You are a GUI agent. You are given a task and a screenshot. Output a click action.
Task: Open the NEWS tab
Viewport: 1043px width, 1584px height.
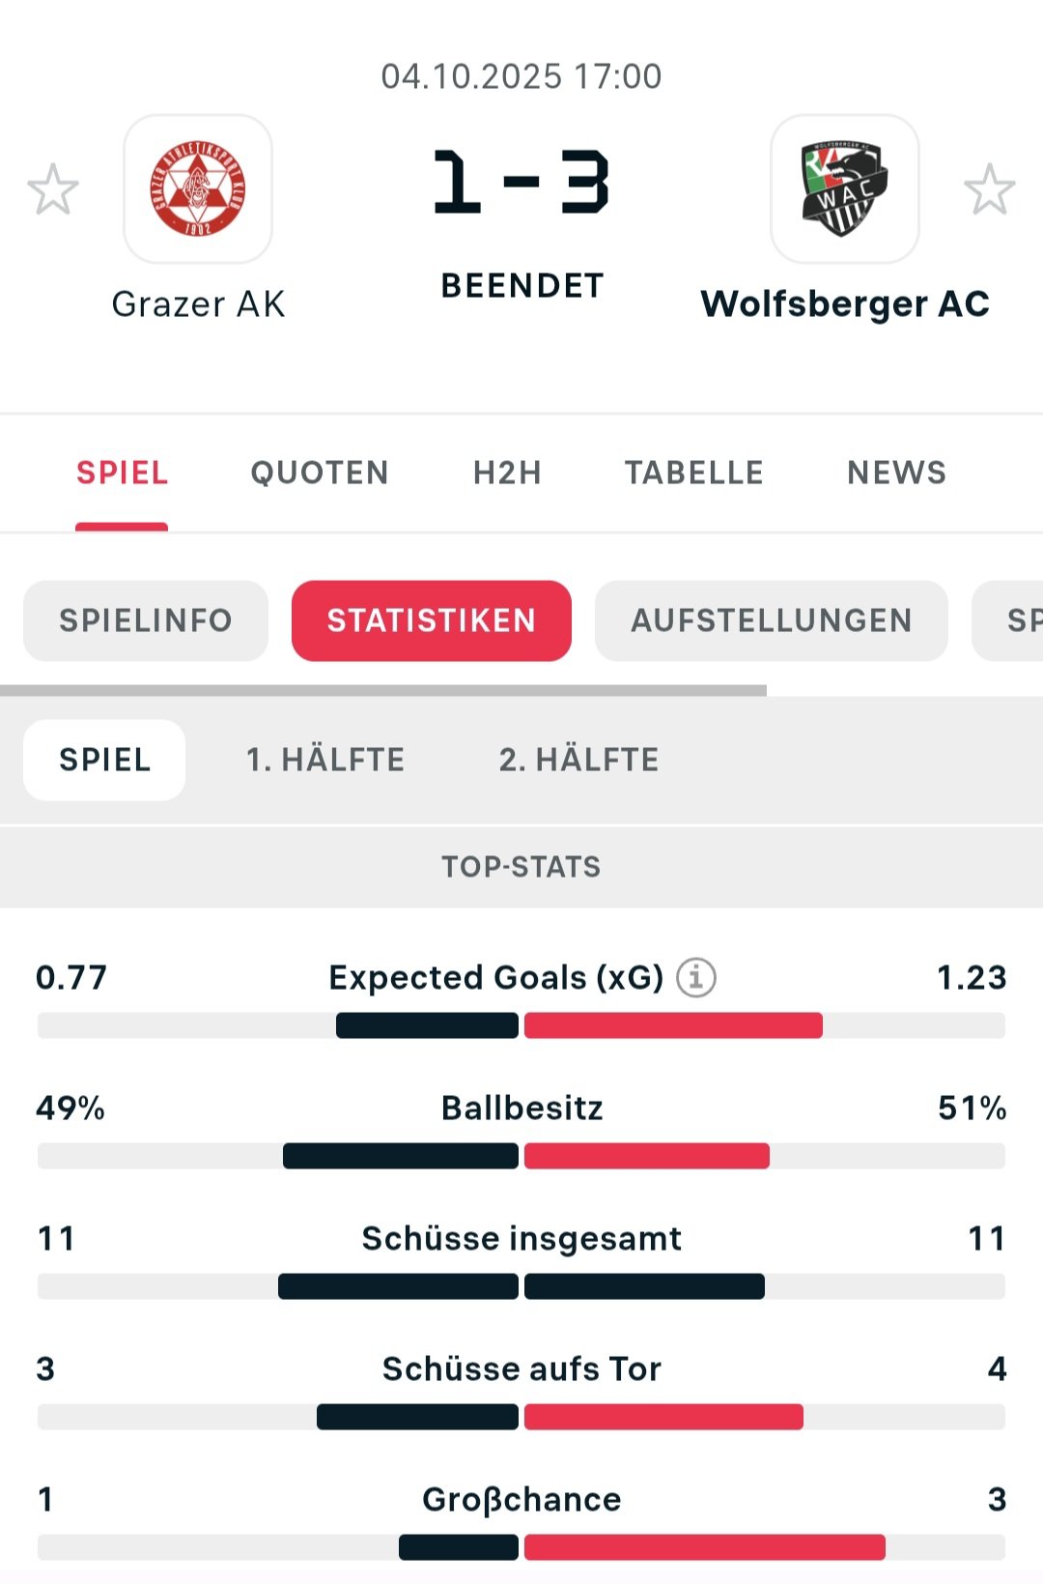(896, 473)
